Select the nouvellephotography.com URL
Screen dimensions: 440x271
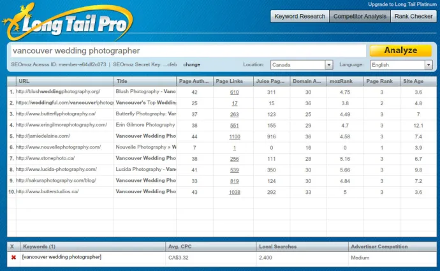[x=58, y=147]
